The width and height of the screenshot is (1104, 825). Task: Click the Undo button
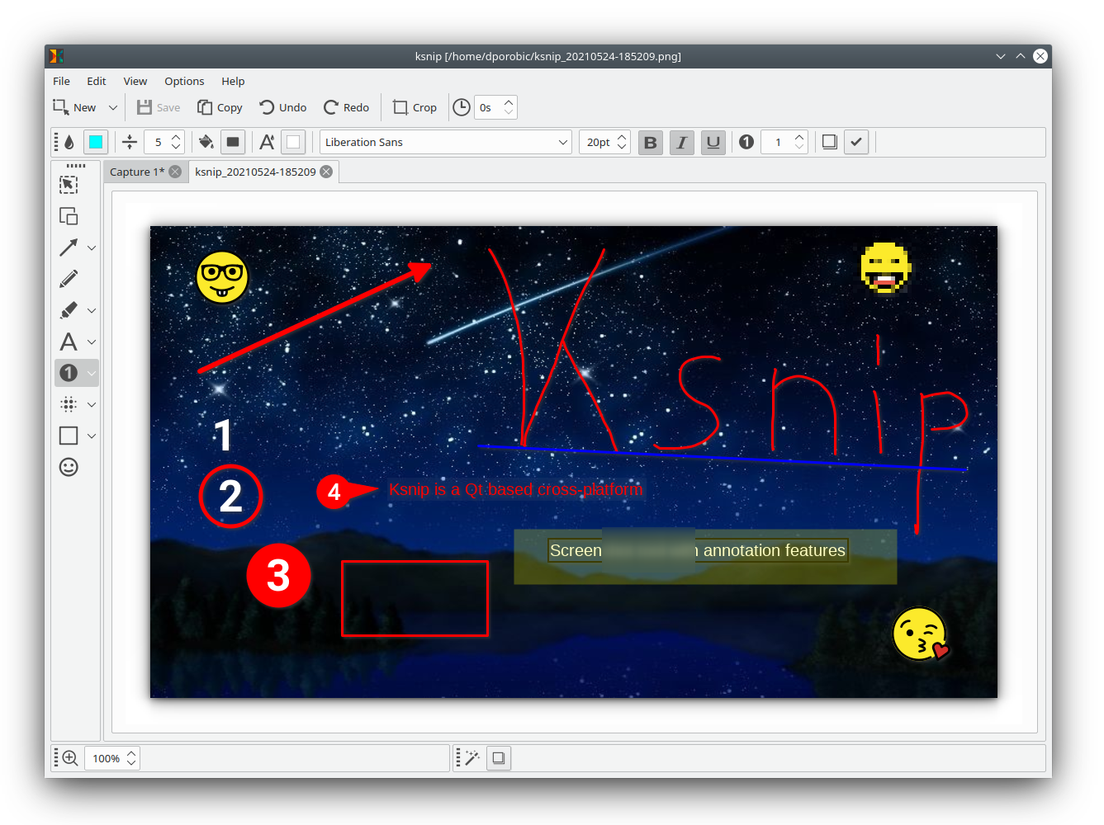(282, 107)
